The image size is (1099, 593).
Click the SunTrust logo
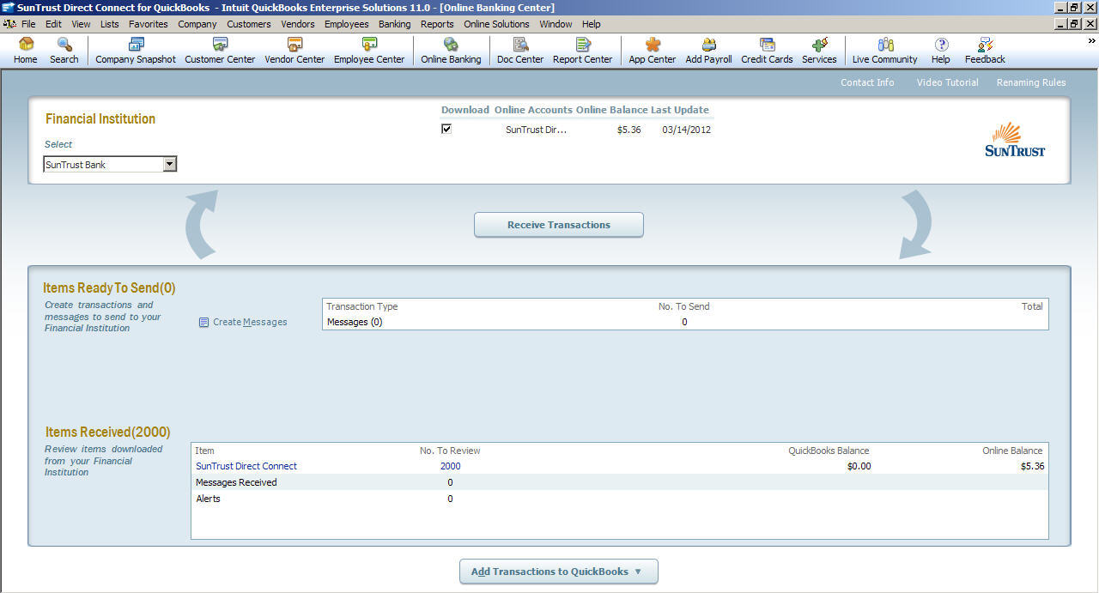1015,139
